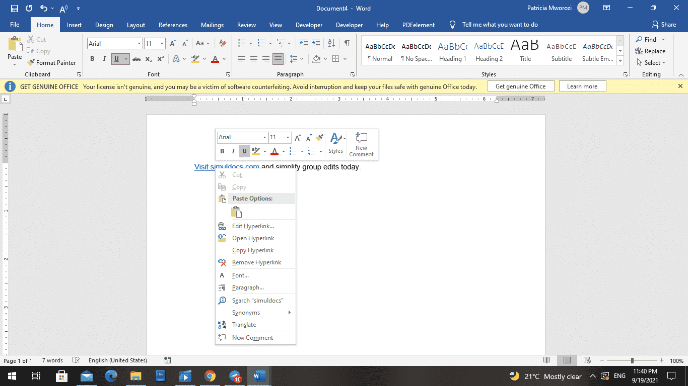Open Chrome from the taskbar

click(210, 376)
